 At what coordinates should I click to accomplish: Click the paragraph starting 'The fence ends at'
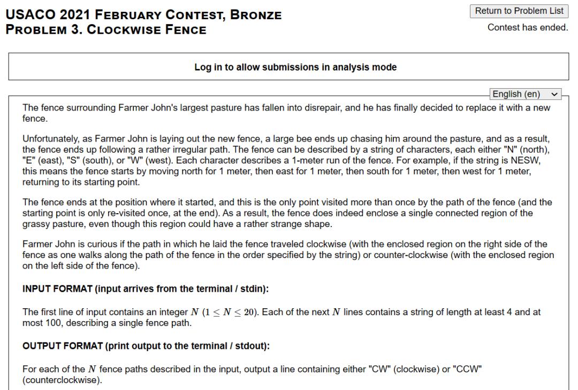click(x=289, y=211)
